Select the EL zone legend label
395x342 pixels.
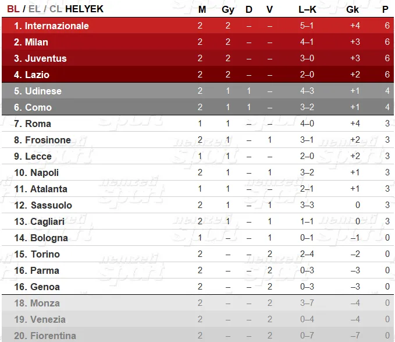[34, 9]
